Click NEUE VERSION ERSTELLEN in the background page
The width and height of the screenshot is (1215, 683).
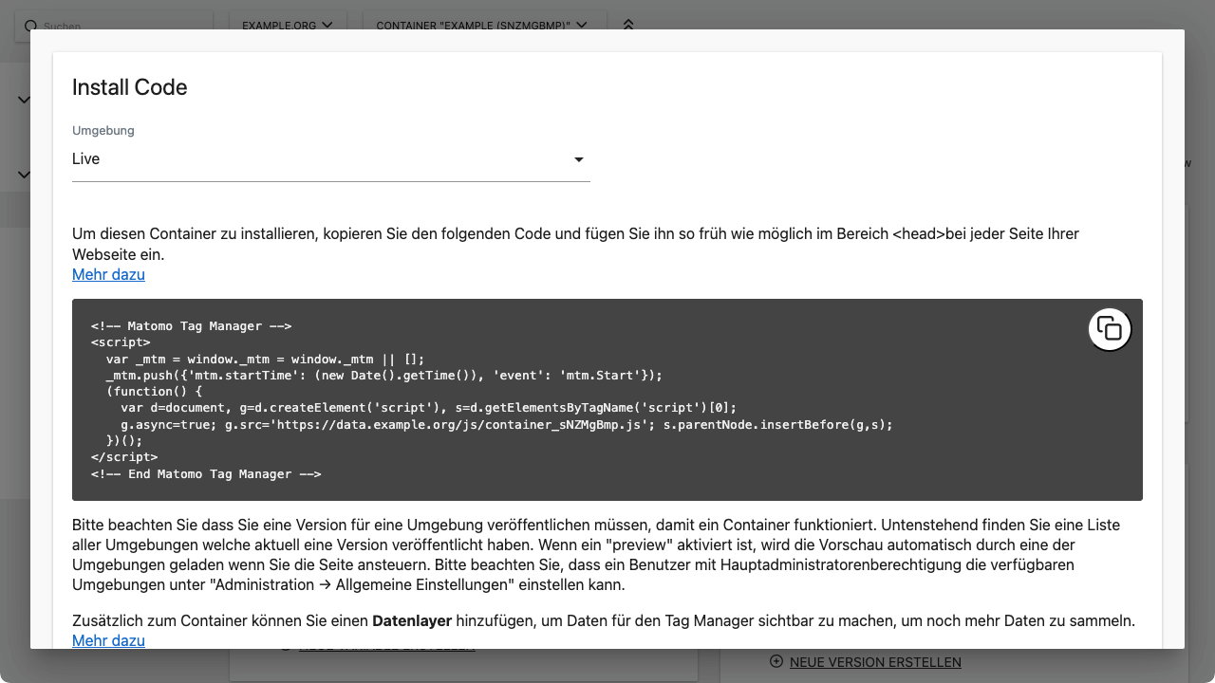point(875,662)
